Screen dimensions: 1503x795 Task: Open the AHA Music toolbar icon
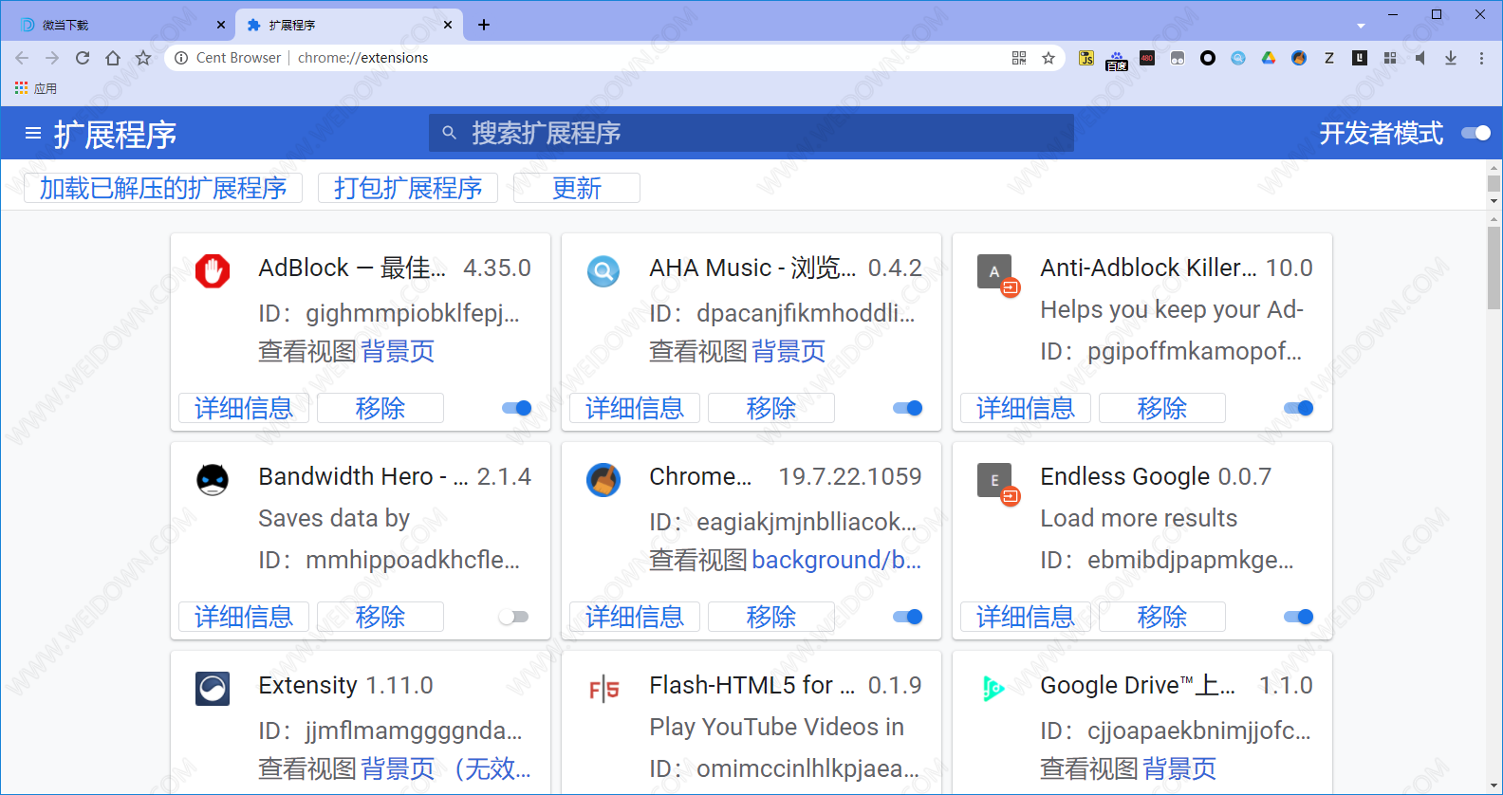coord(1238,58)
